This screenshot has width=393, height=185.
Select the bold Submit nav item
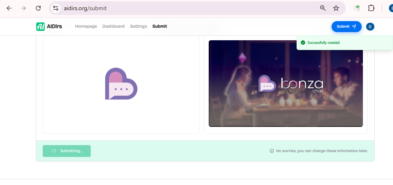159,26
